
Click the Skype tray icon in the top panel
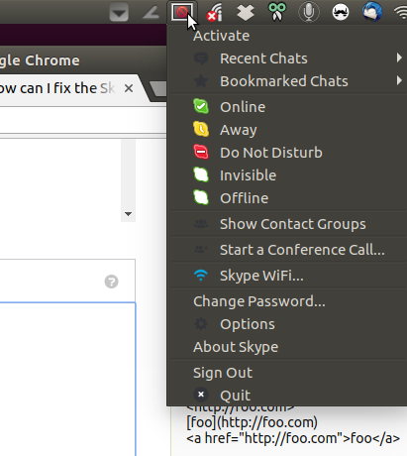tap(182, 12)
